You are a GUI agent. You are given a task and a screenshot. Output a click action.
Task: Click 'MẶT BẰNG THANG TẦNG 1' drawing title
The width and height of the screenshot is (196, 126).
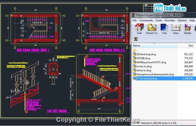33,50
